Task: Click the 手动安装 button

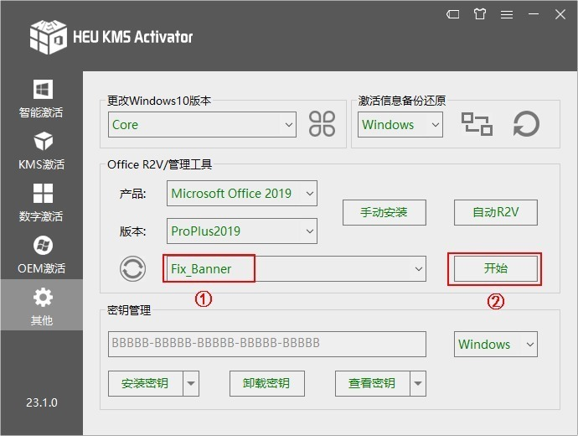Action: coord(384,212)
